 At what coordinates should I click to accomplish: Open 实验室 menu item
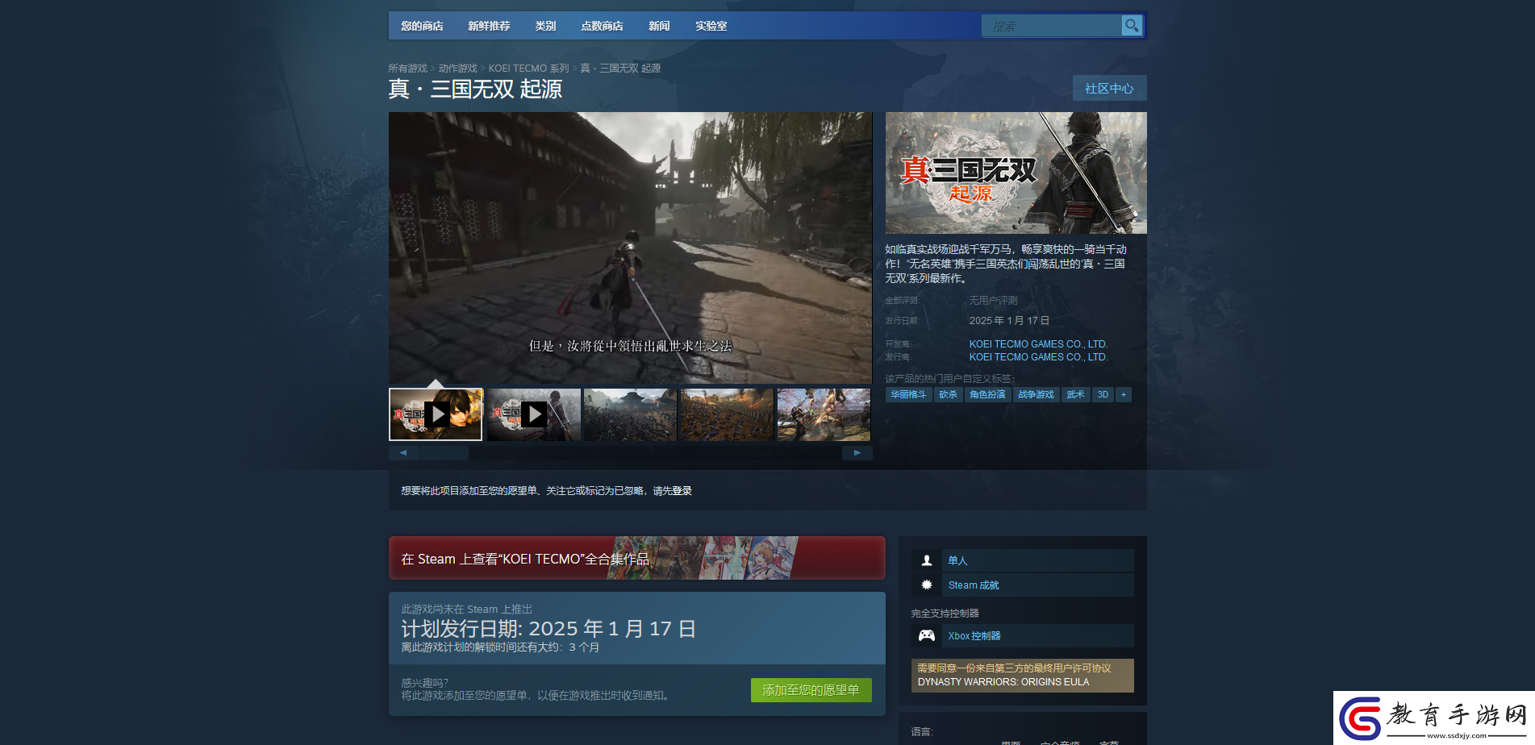pos(711,26)
